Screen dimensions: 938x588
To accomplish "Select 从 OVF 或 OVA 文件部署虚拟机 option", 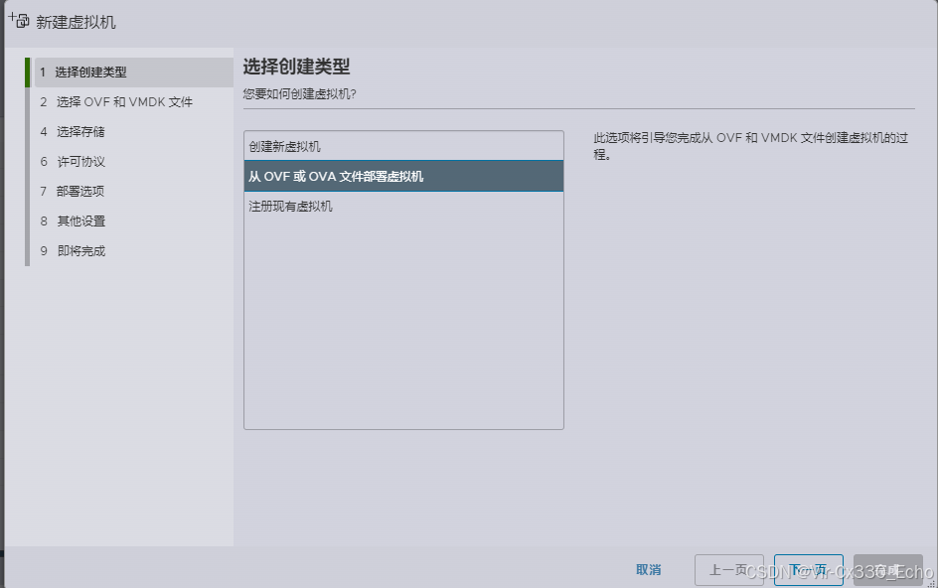I will point(403,177).
